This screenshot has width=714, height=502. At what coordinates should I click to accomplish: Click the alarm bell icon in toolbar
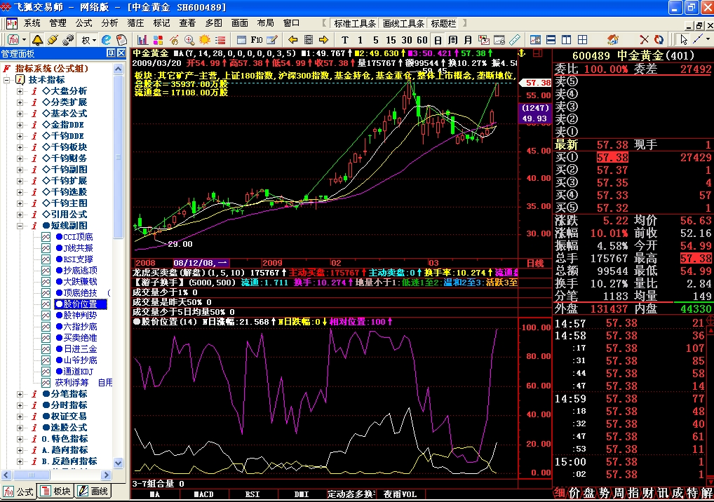pos(37,40)
